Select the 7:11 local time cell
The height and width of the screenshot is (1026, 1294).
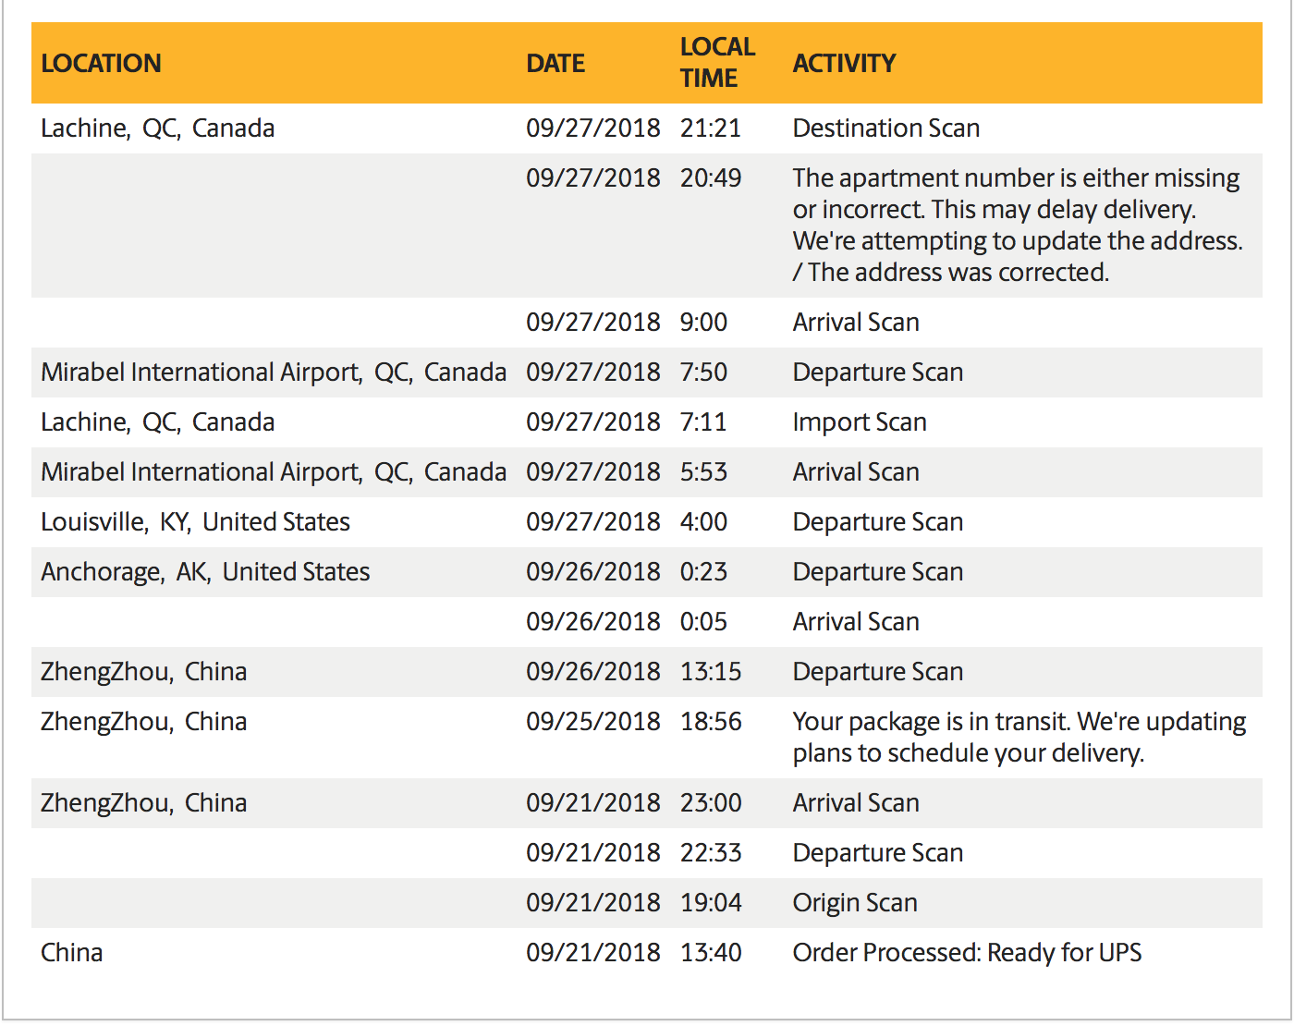point(702,422)
